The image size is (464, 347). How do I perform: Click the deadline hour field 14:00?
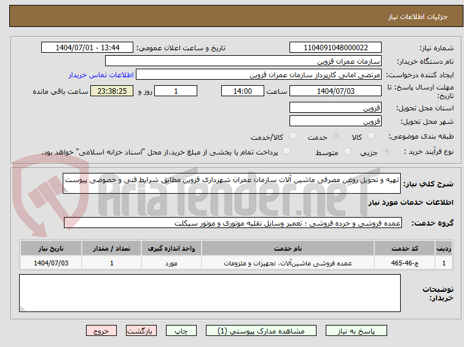point(243,91)
